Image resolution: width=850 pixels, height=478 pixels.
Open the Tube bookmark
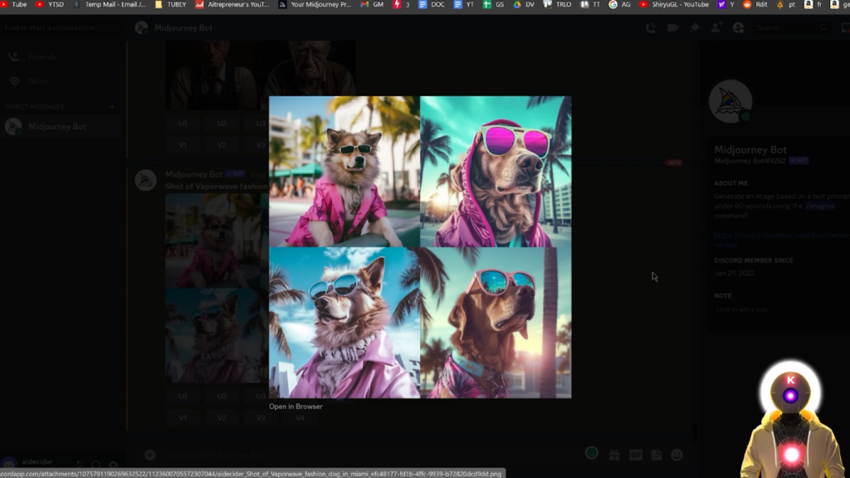(13, 4)
